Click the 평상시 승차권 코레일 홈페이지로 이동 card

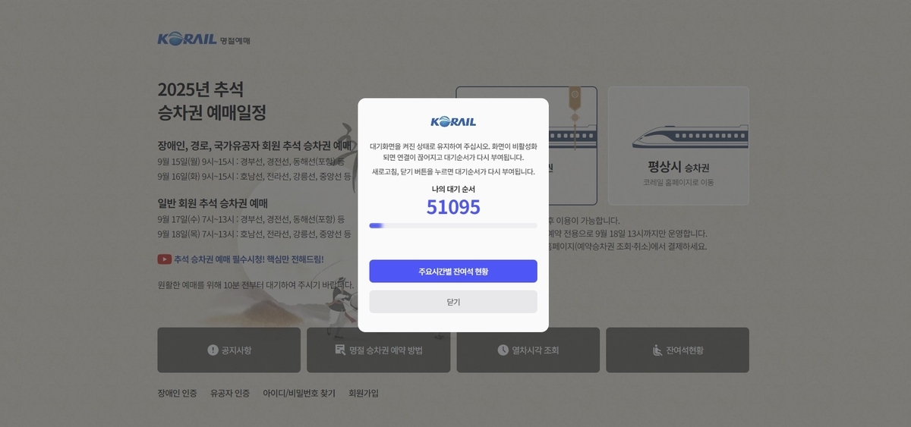point(678,146)
